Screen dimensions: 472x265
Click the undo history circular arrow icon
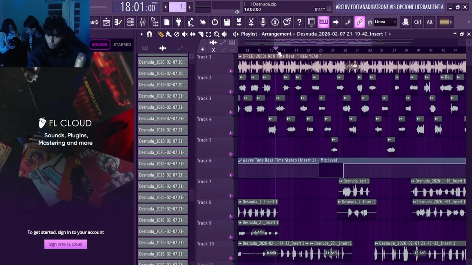click(x=215, y=22)
